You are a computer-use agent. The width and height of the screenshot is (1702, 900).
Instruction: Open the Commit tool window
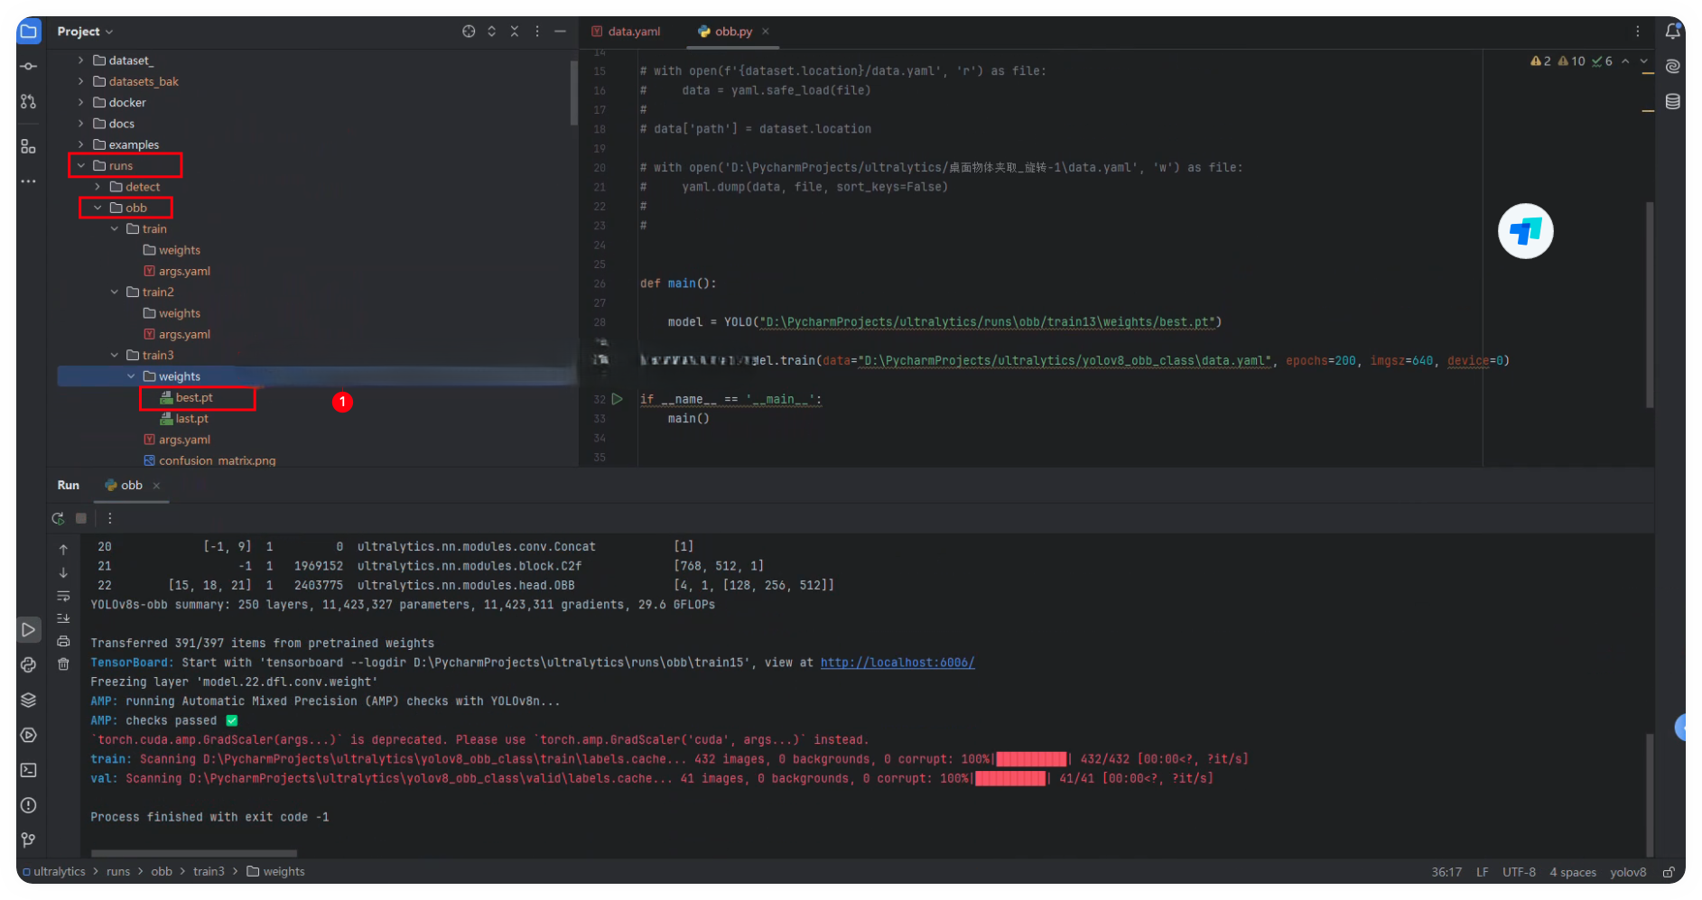pyautogui.click(x=29, y=67)
